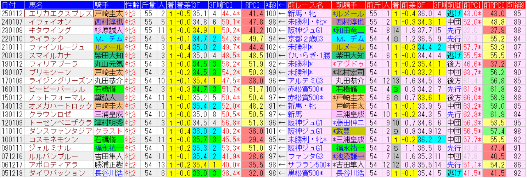Screen dimensions: 527x178
Task: Click the arrow in the スマイルカナ row
Action: click(x=282, y=55)
